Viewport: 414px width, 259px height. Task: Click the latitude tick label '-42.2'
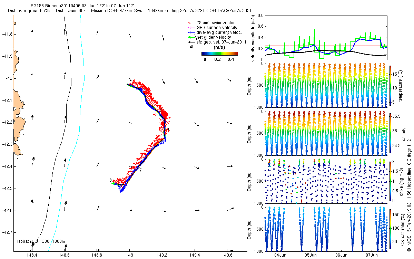(7, 122)
